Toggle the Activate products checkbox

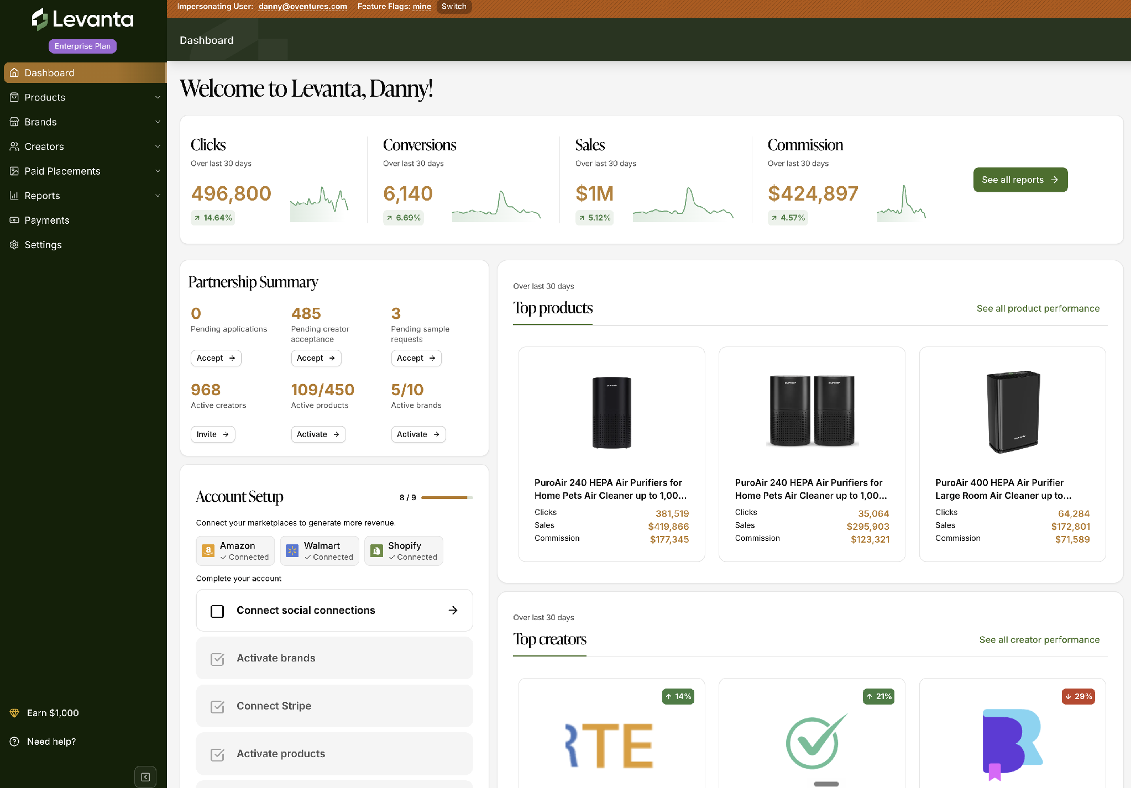click(217, 754)
